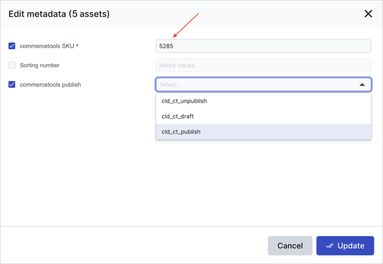
Task: Click the commercetools SKU label
Action: [x=47, y=46]
